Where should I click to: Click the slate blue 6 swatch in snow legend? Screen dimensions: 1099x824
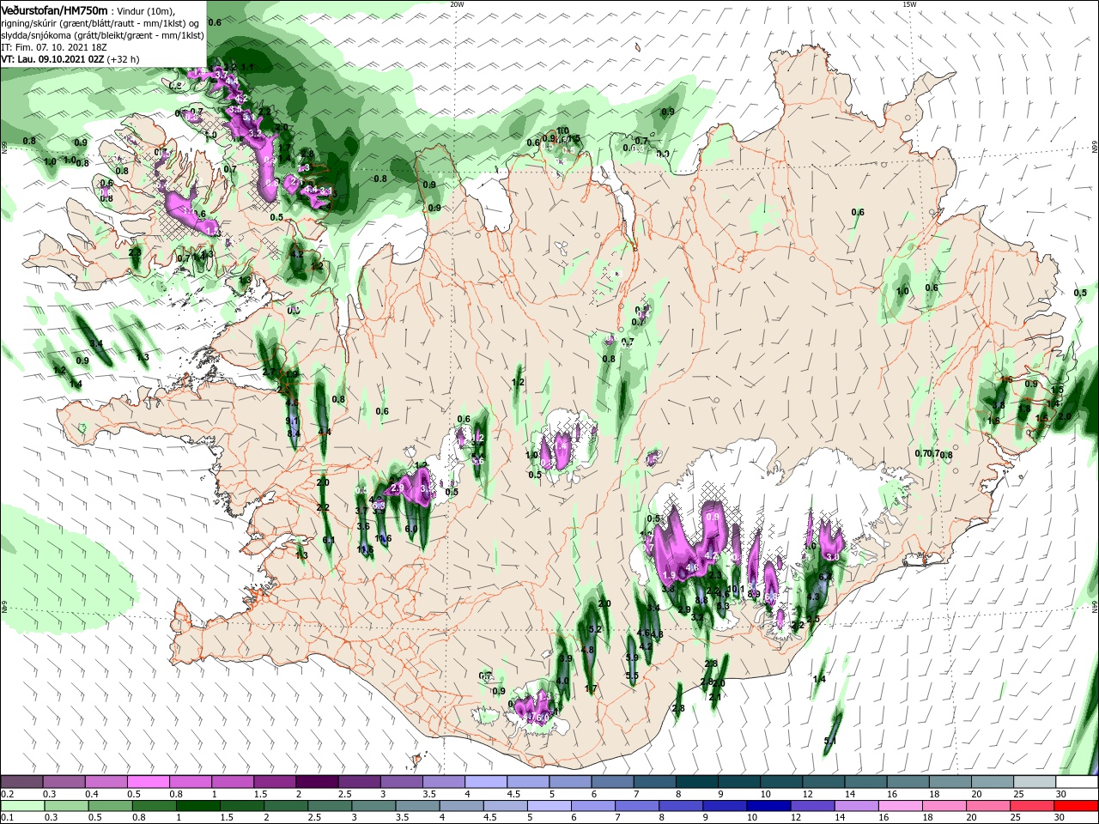(613, 781)
